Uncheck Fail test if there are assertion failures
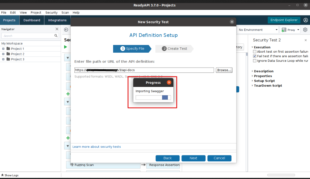 (255, 56)
